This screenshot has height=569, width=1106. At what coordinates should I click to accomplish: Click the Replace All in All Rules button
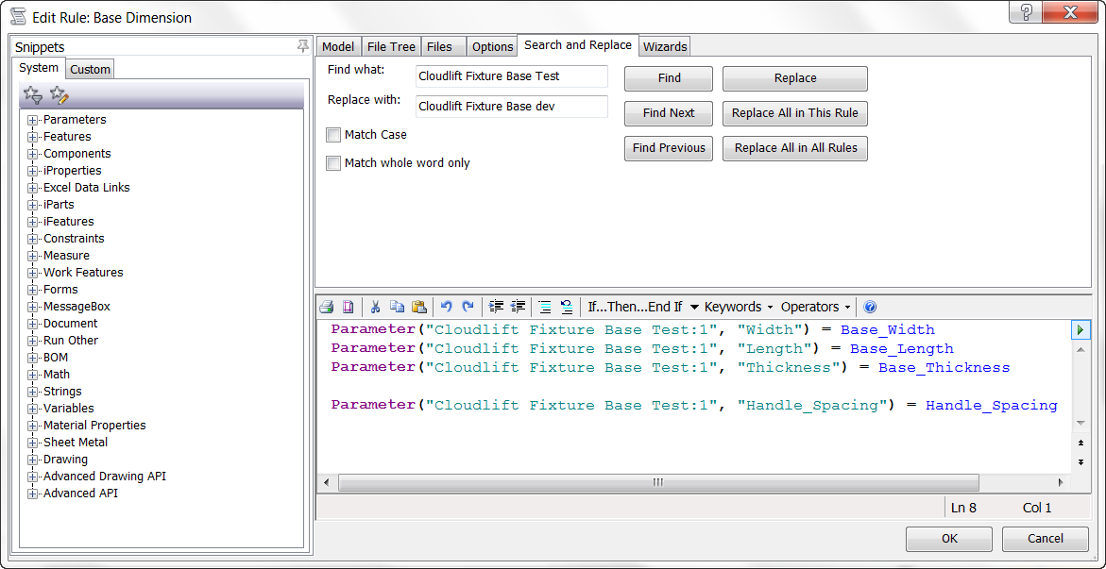click(x=794, y=148)
